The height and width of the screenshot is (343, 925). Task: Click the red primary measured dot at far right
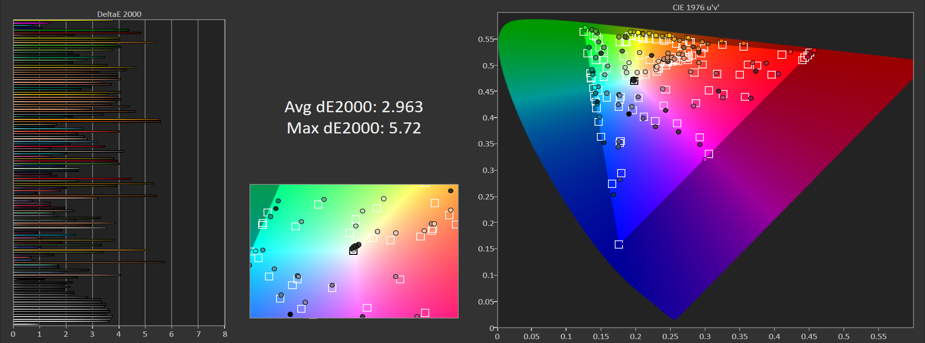(x=814, y=51)
